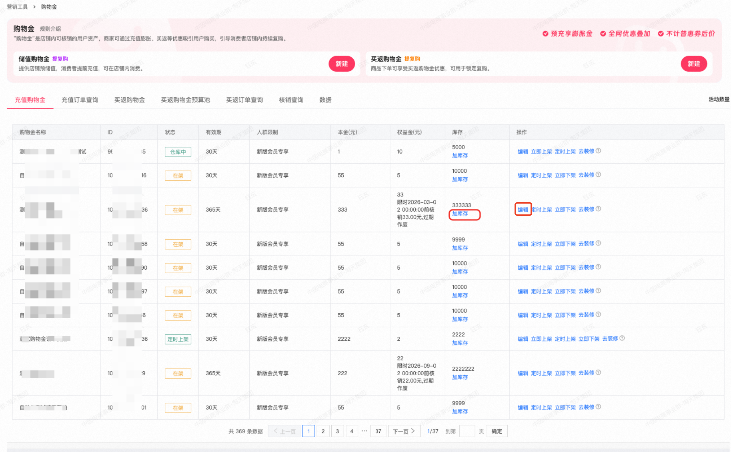
Task: Switch to the 充值订单查询 tab
Action: click(80, 100)
